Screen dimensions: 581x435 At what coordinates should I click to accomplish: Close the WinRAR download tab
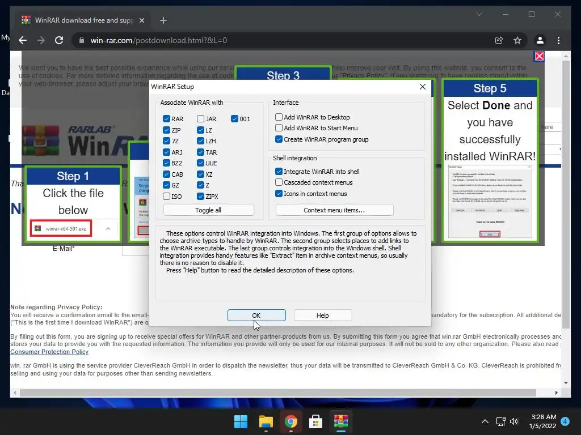click(141, 20)
